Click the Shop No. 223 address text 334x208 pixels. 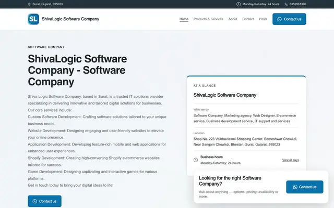click(x=245, y=141)
